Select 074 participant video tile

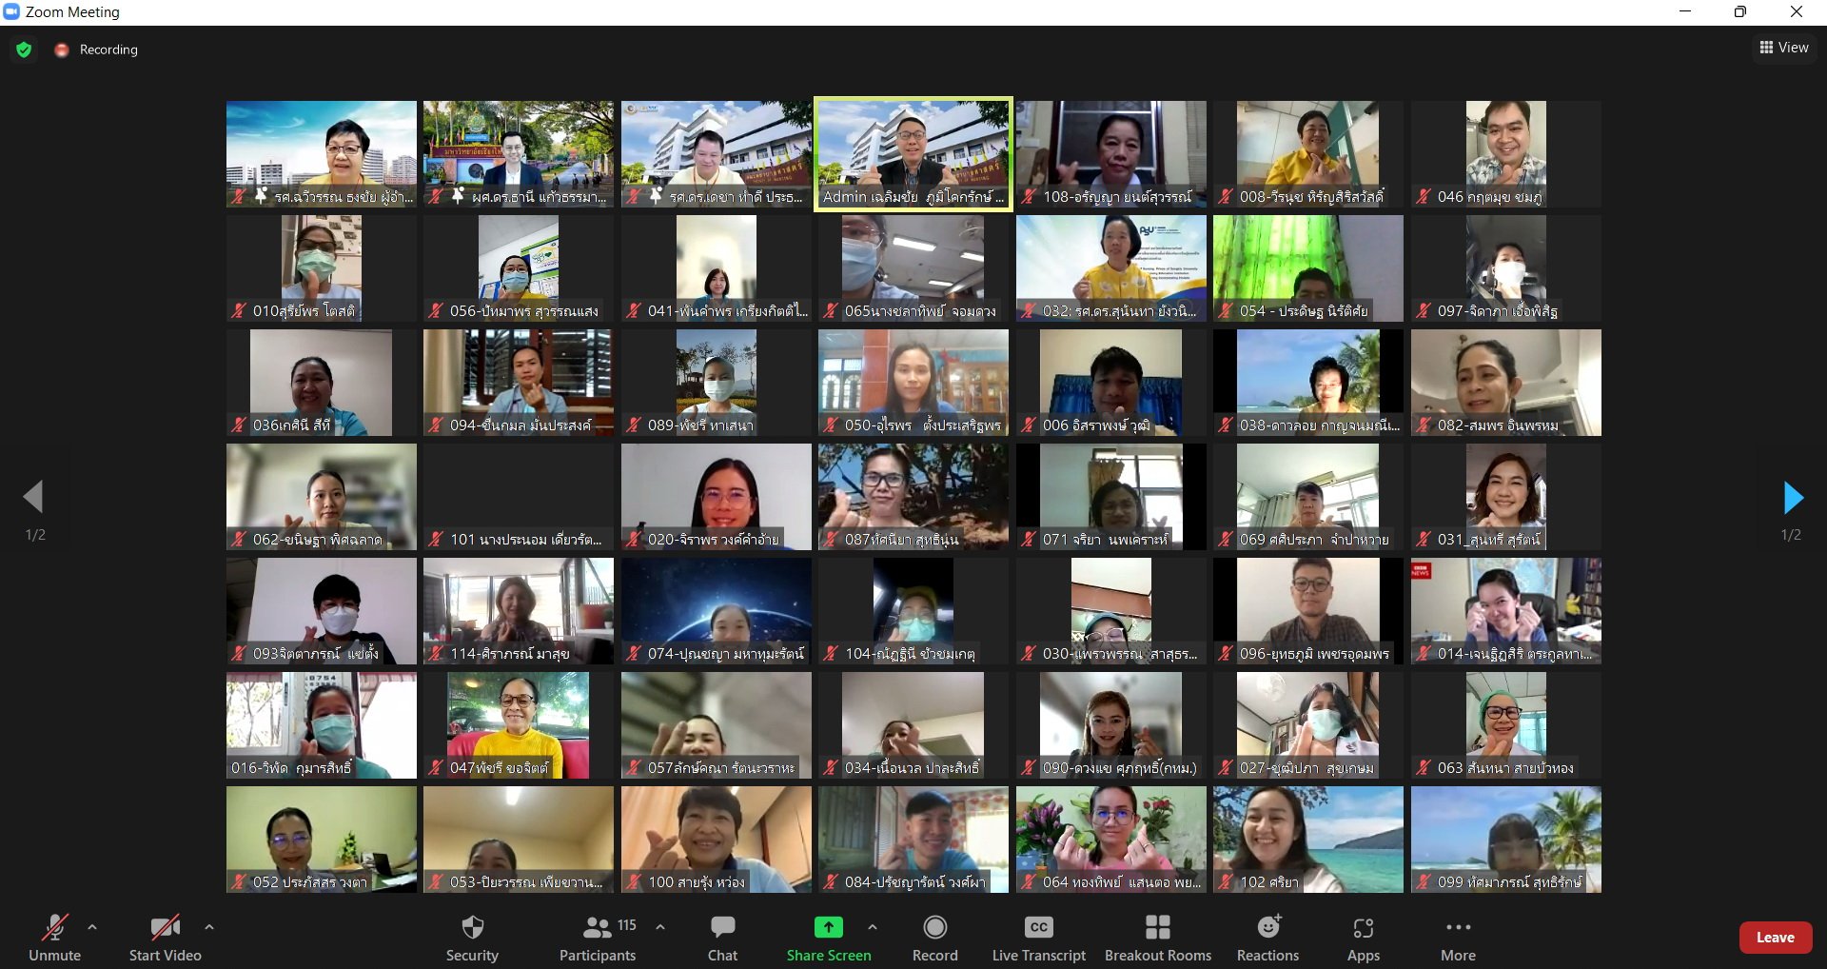coord(717,611)
